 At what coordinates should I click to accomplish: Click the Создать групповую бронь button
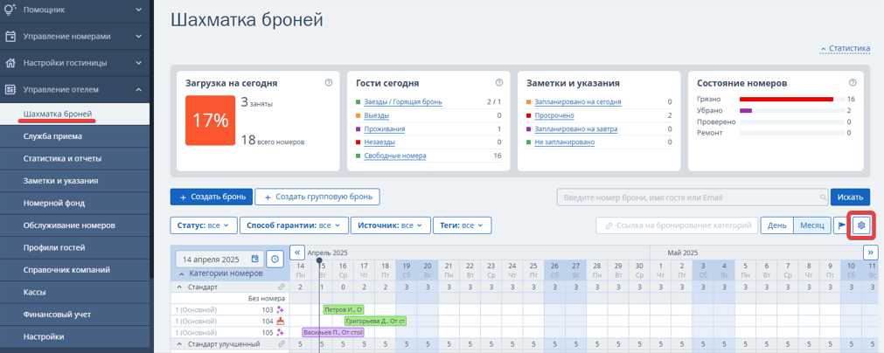(x=317, y=197)
